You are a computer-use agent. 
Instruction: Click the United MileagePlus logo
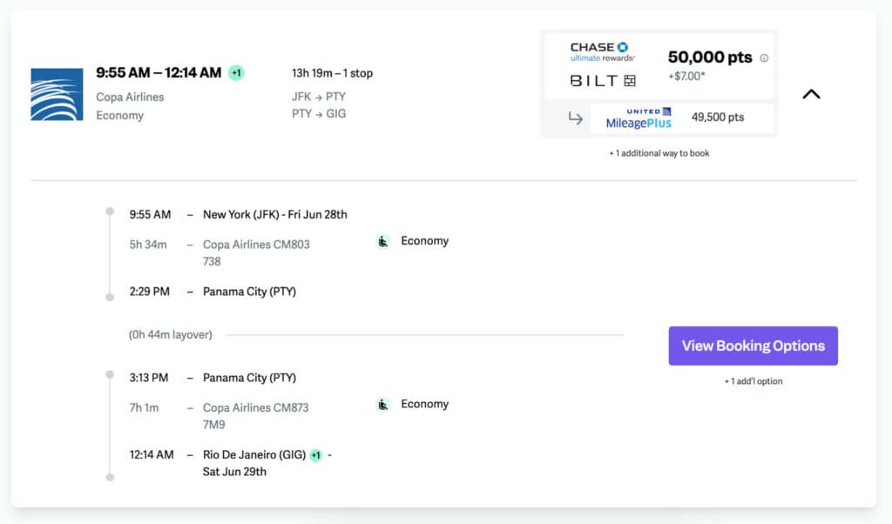click(639, 118)
